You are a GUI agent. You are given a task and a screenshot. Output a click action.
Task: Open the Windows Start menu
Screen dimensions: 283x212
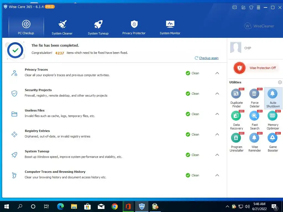coord(7,206)
